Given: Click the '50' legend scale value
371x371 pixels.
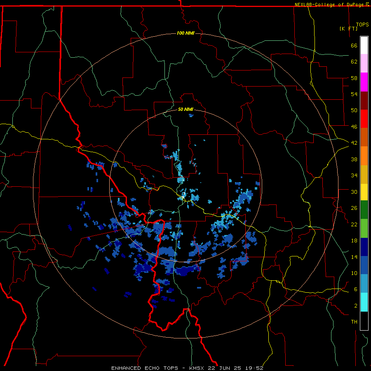Looking at the screenshot, I should coord(354,110).
